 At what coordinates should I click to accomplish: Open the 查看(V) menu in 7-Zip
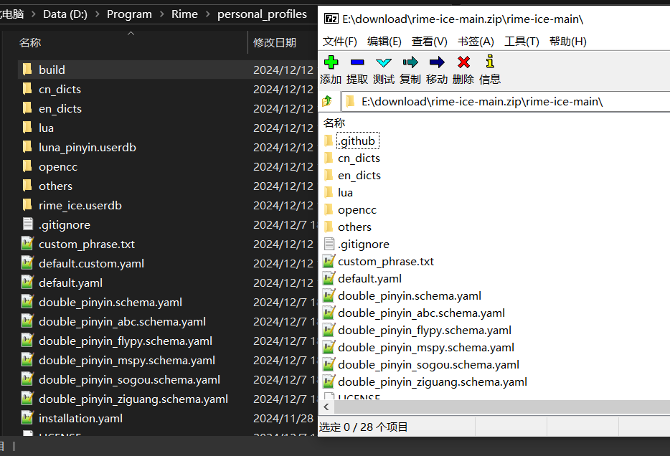coord(430,42)
